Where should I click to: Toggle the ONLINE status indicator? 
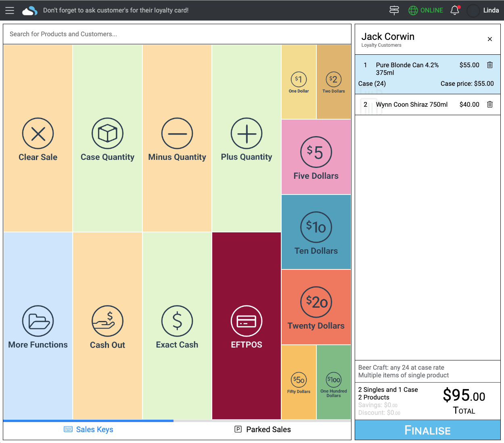[426, 10]
